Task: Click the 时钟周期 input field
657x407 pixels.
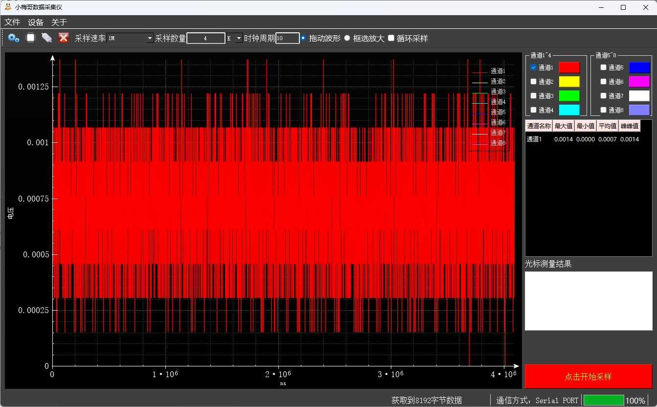Action: coord(288,38)
